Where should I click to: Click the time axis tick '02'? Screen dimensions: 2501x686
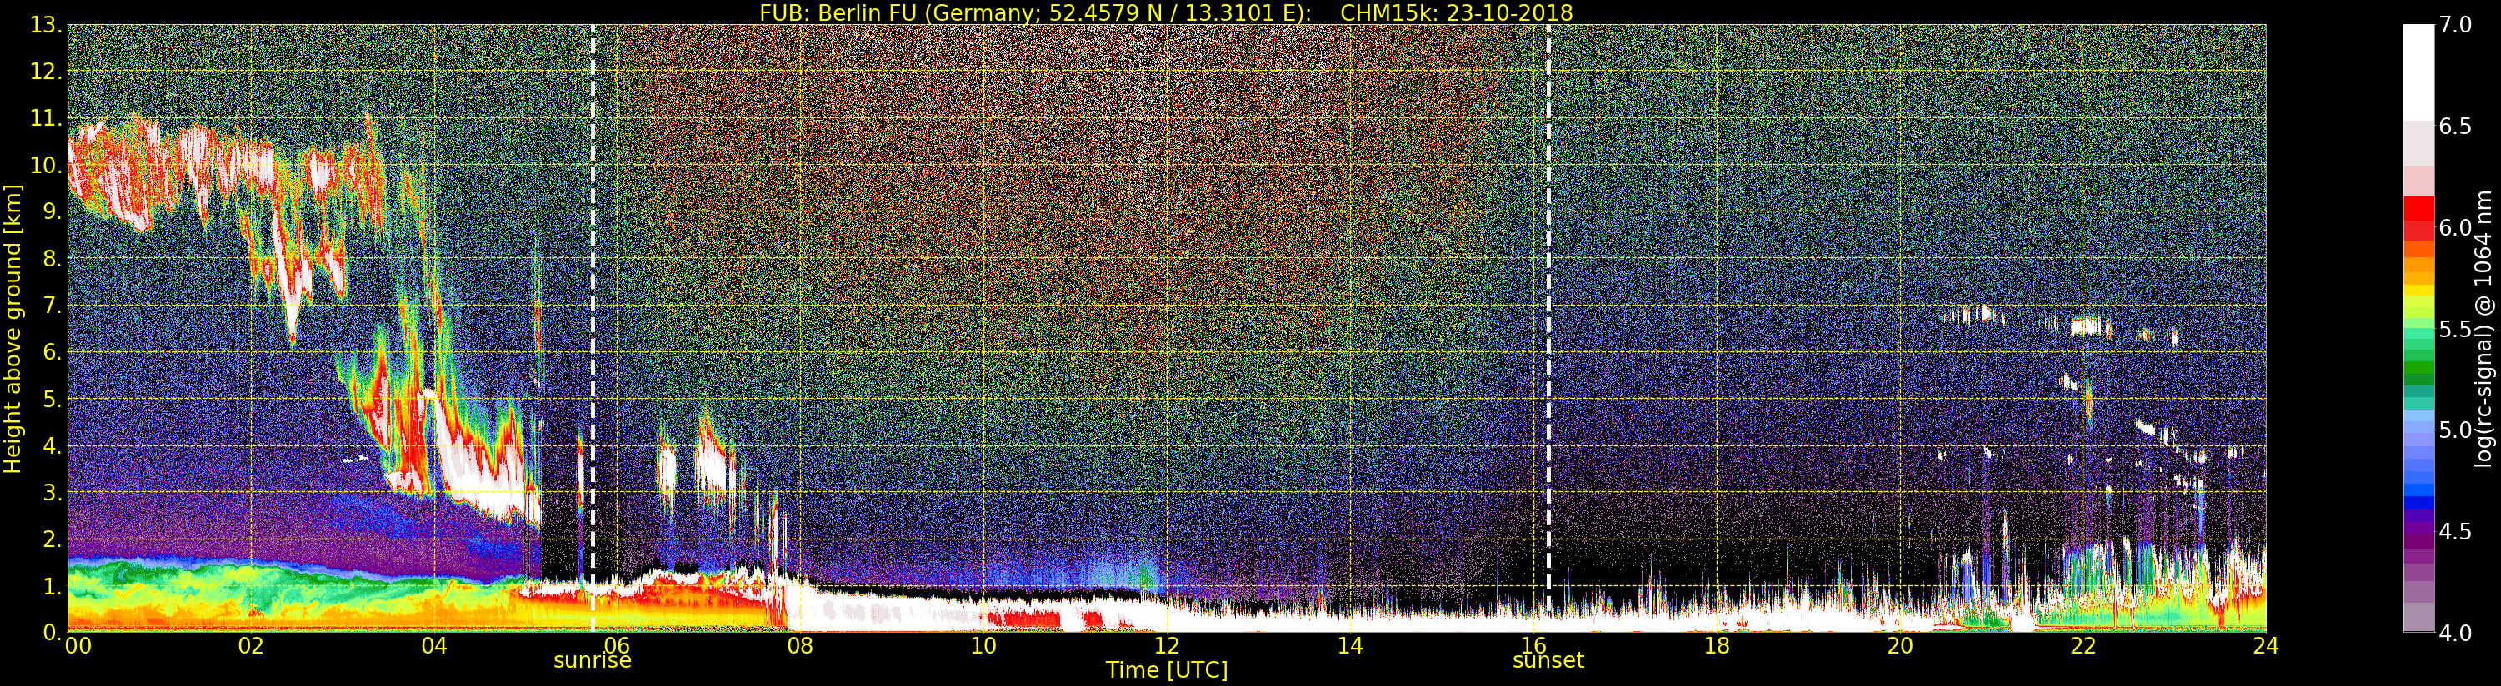pyautogui.click(x=251, y=645)
